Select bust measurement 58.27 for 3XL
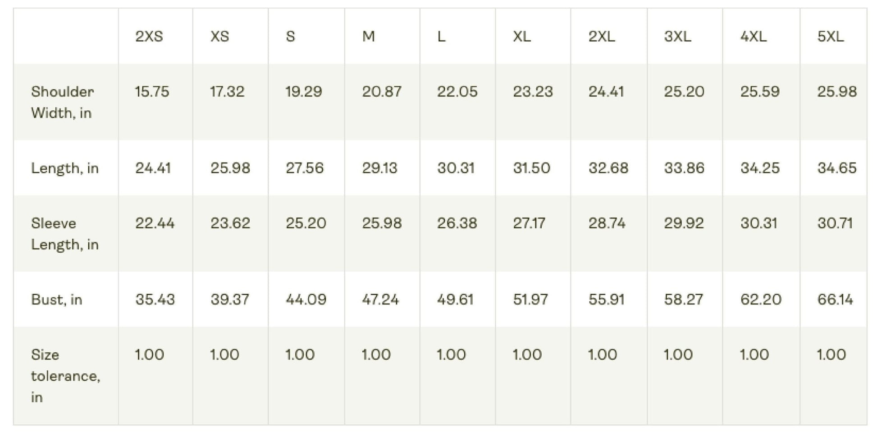 coord(684,300)
